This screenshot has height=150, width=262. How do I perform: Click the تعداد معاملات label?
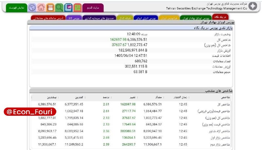pyautogui.click(x=222, y=61)
